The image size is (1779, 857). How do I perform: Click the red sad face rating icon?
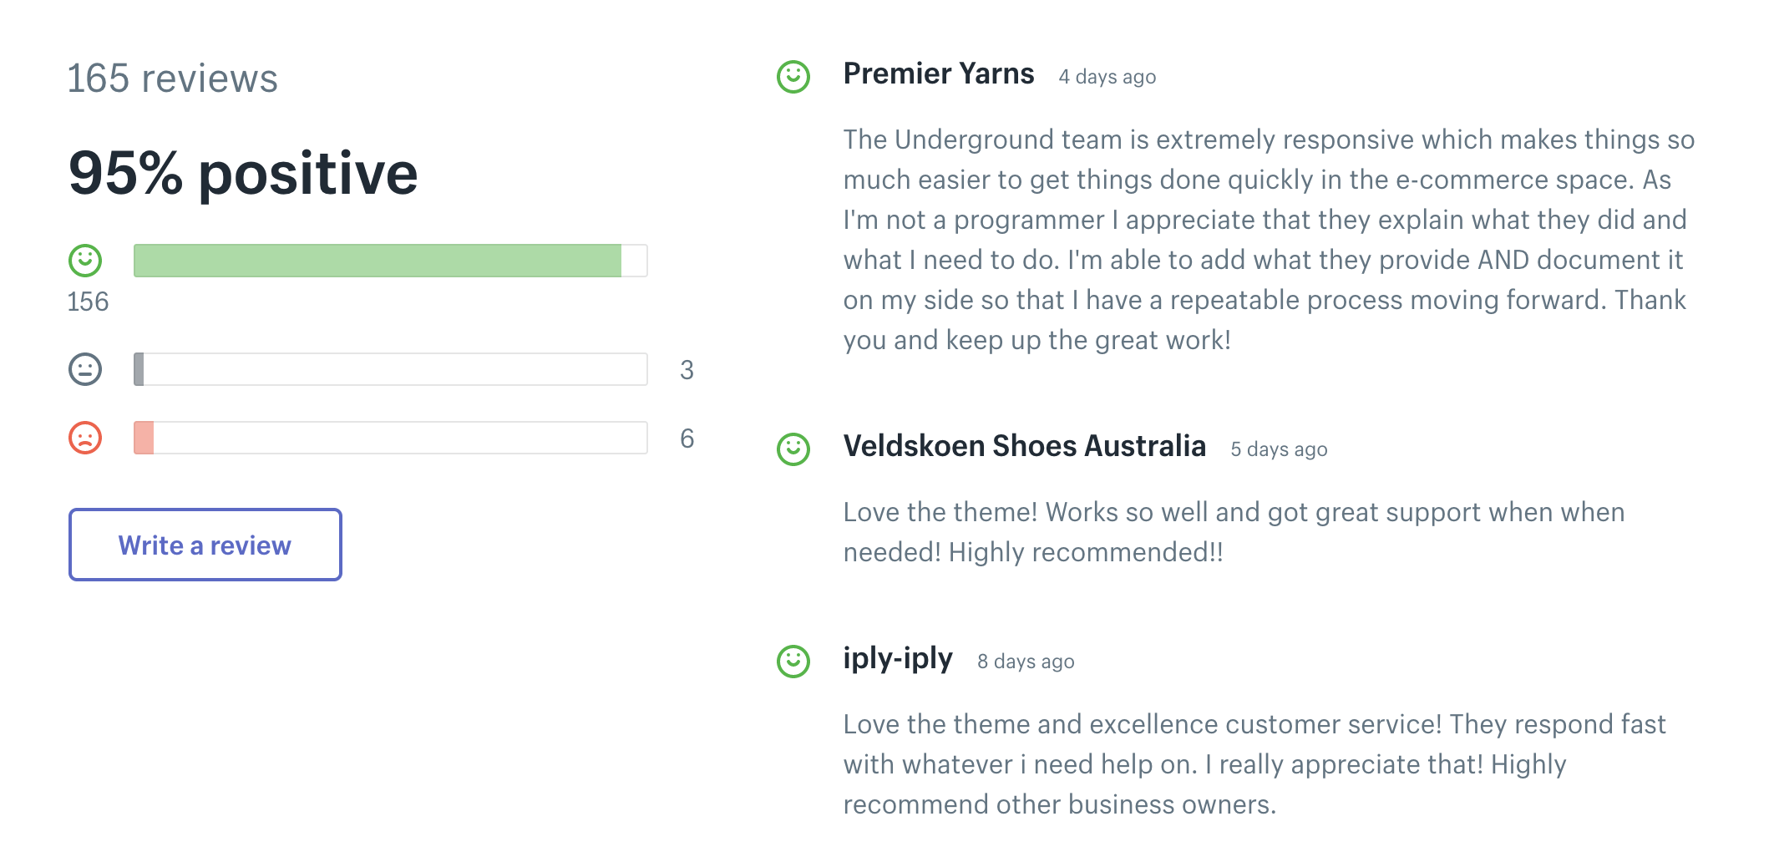[85, 438]
